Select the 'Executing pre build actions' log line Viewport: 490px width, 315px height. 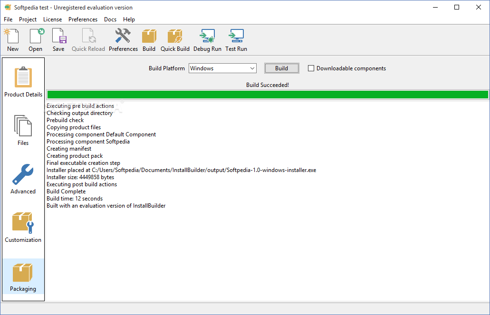tap(80, 106)
